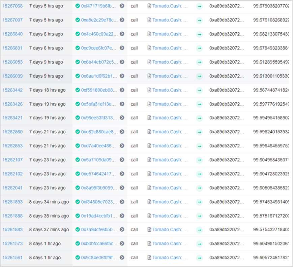Open block 15266039 link
The height and width of the screenshot is (267, 293).
click(12, 76)
